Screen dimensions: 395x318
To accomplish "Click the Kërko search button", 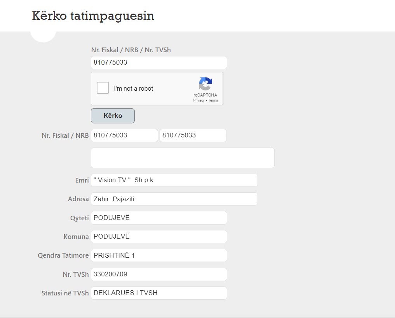I will pos(113,116).
